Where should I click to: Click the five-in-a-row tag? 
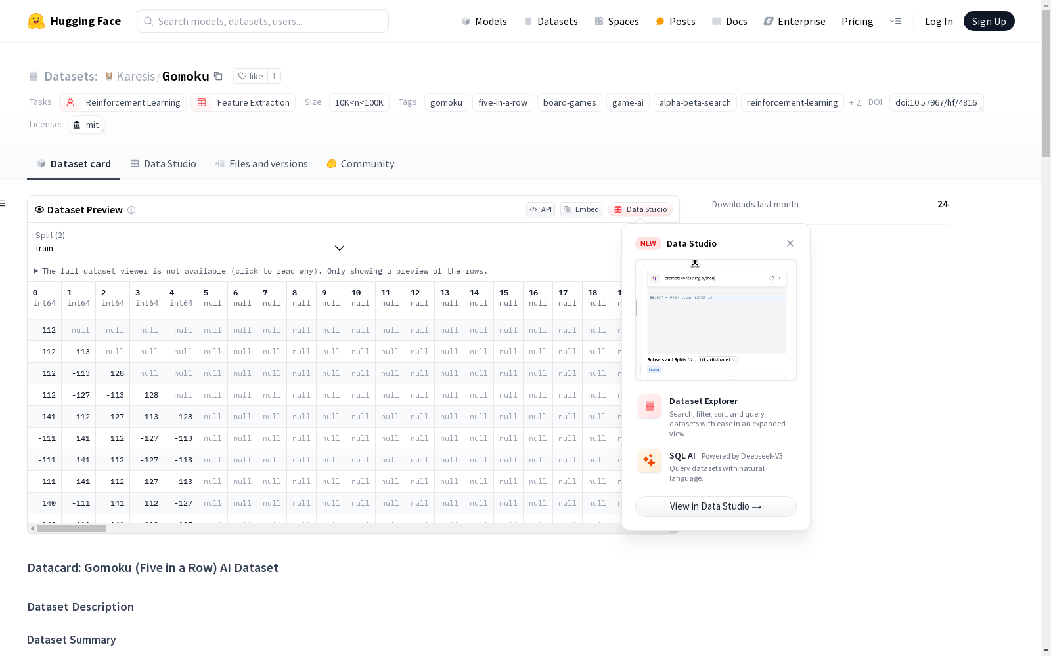click(503, 102)
